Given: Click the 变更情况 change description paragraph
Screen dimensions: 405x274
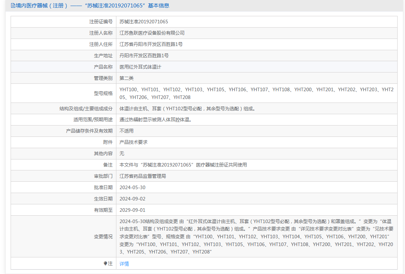Looking at the screenshot, I should (x=256, y=237).
